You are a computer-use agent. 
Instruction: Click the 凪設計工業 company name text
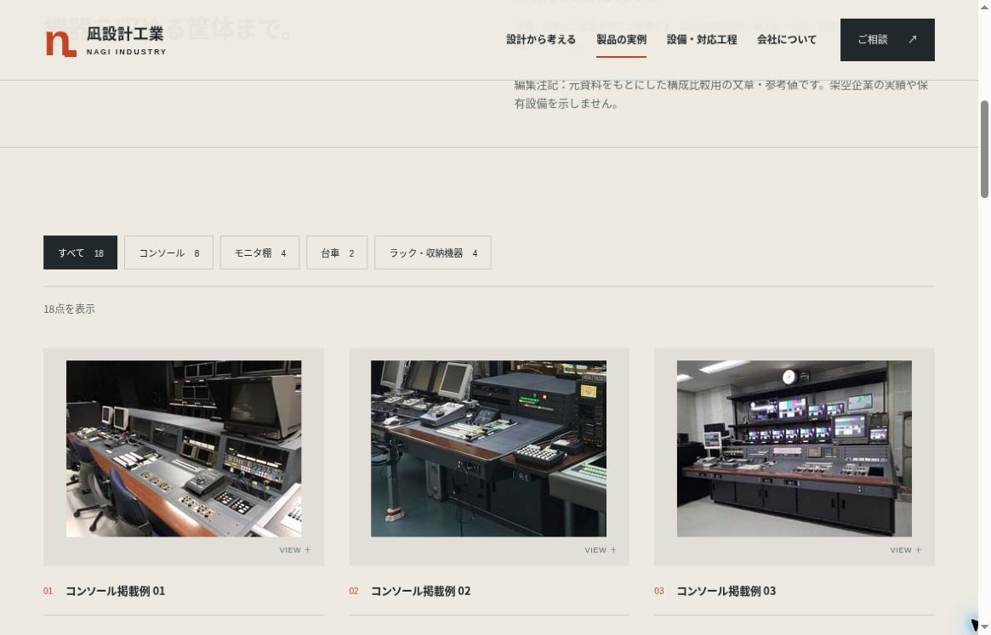coord(125,34)
